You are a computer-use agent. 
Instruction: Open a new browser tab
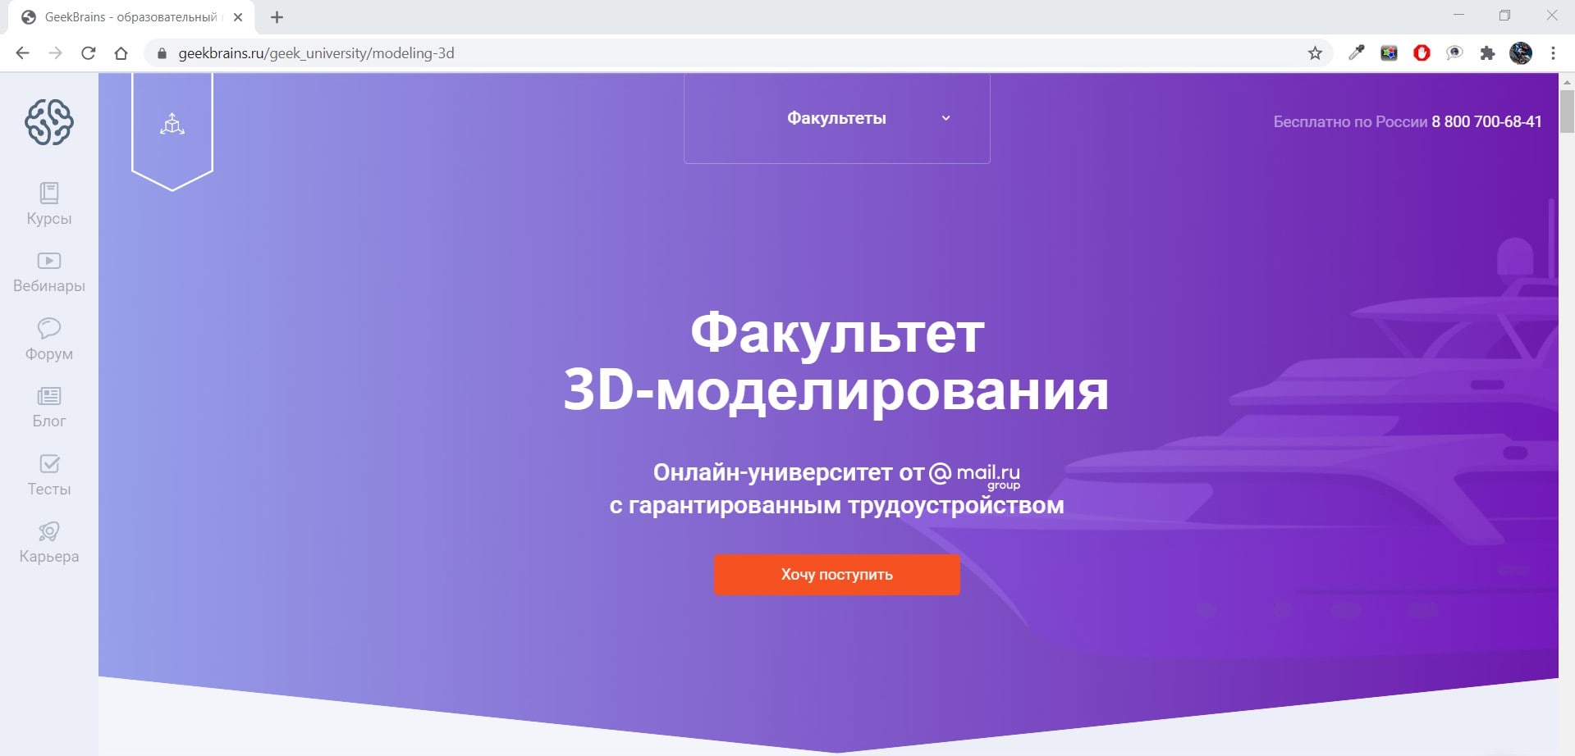click(x=277, y=17)
